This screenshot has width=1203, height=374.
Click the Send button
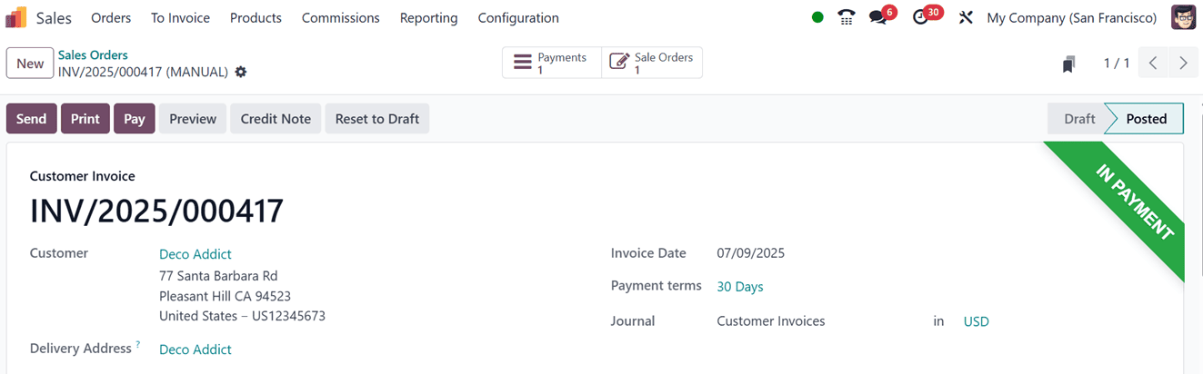[x=31, y=119]
